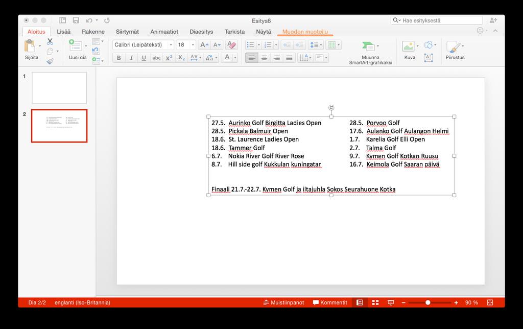This screenshot has width=523, height=329.
Task: Select slide 1 thumbnail
Action: pos(59,88)
